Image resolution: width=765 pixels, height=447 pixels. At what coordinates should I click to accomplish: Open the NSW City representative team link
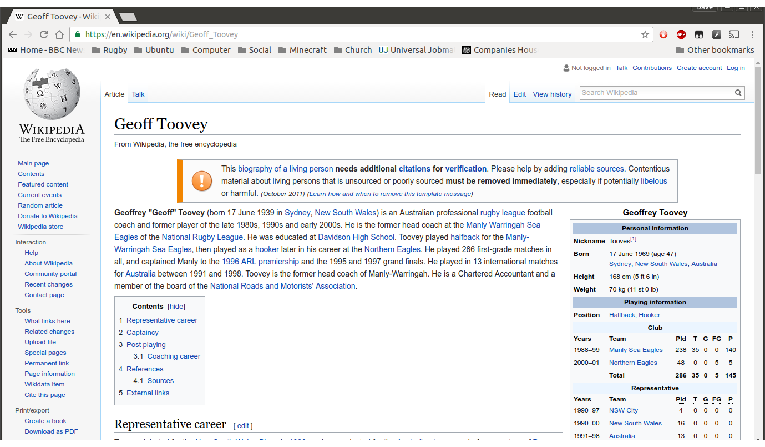pyautogui.click(x=624, y=410)
